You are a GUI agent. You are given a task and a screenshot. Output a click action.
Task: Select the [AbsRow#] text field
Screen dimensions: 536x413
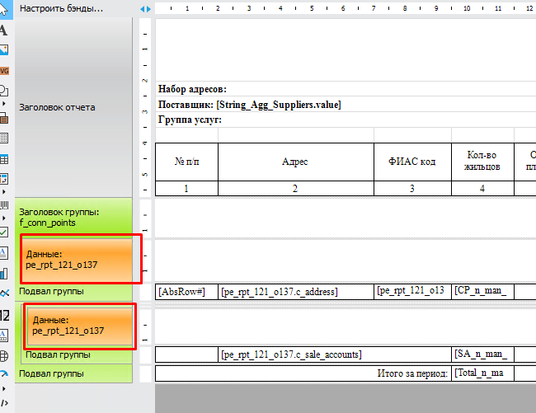click(186, 292)
